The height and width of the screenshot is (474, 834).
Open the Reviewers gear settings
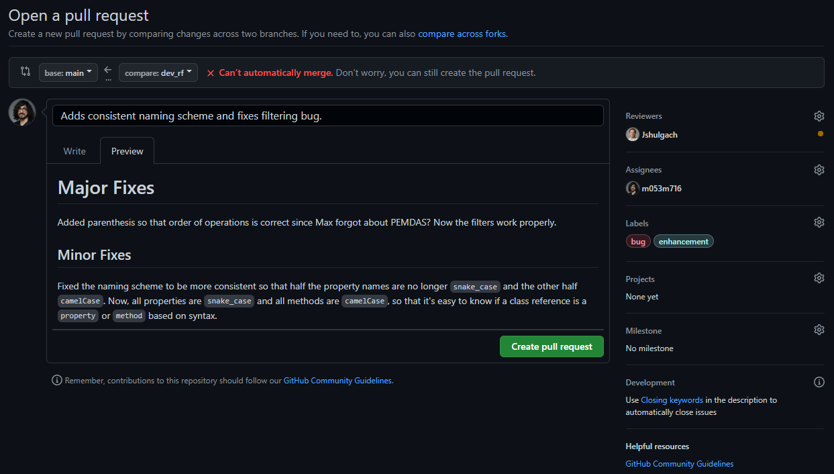pos(819,116)
